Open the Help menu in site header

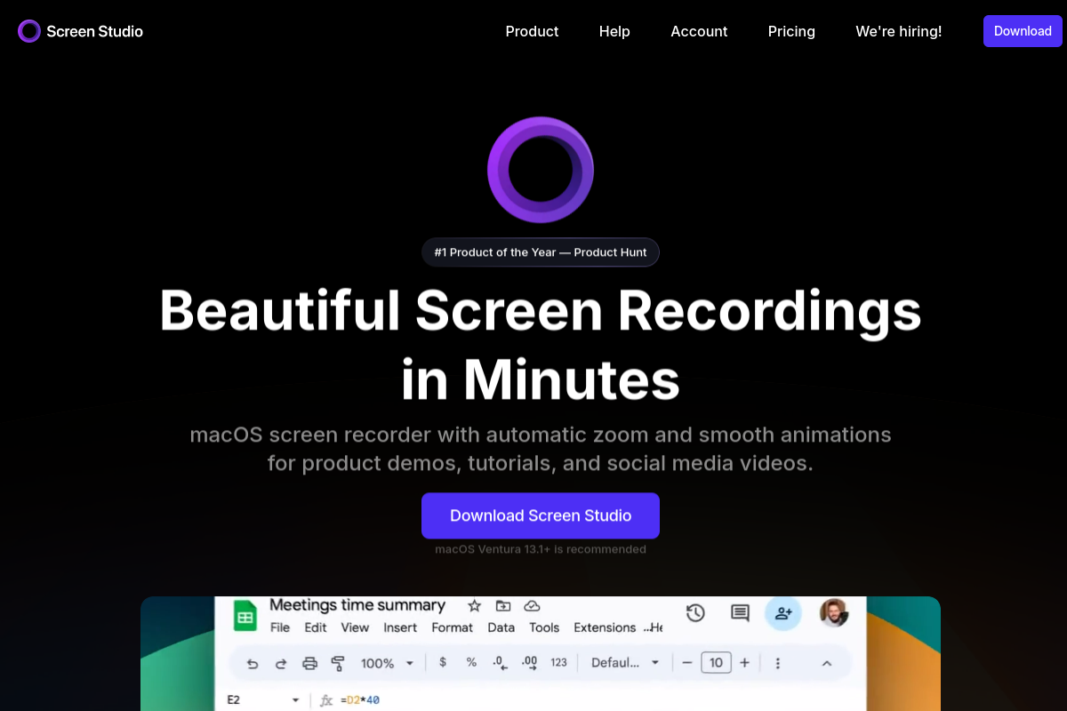tap(614, 31)
